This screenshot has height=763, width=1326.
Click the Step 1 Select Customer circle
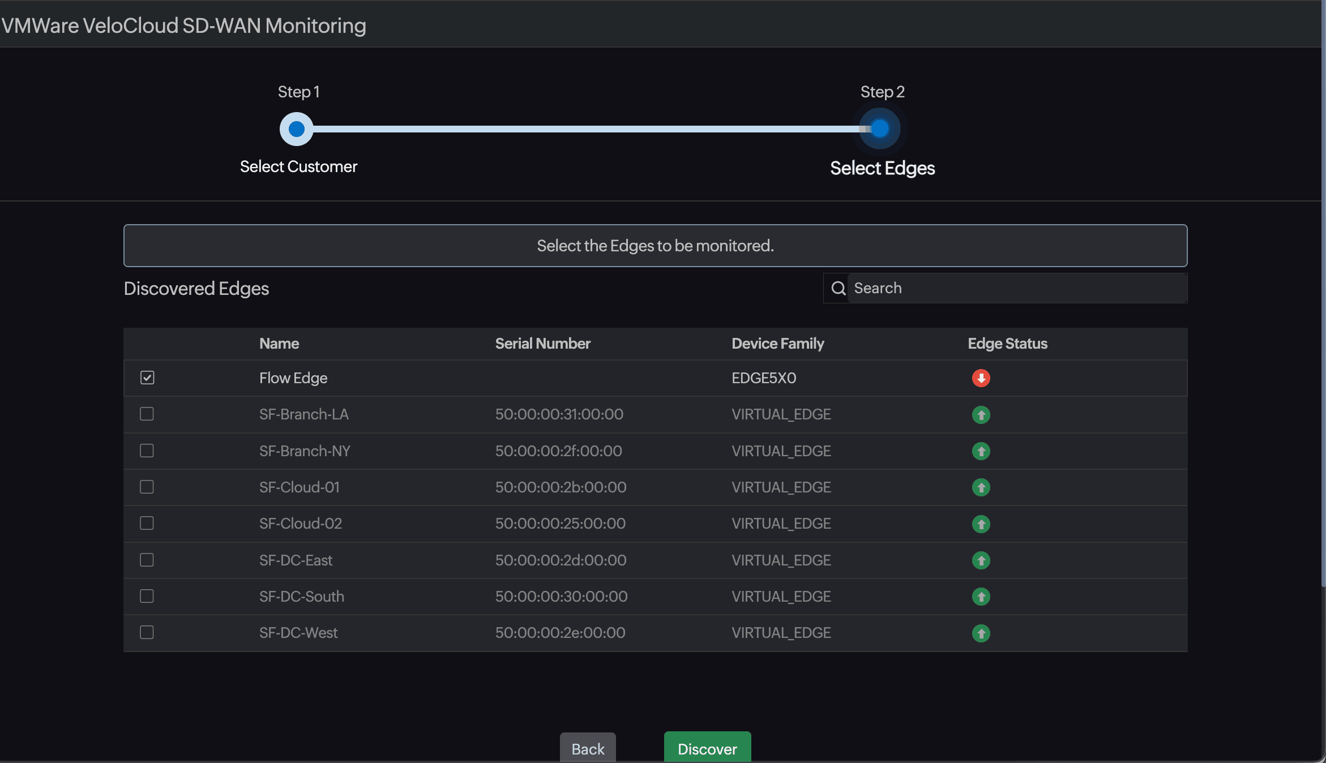pyautogui.click(x=296, y=128)
